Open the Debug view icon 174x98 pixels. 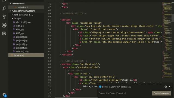pyautogui.click(x=4, y=25)
